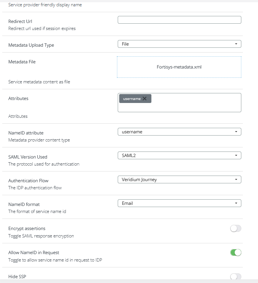Click the 'SAML Version Used' label
The image size is (258, 283).
(x=28, y=157)
